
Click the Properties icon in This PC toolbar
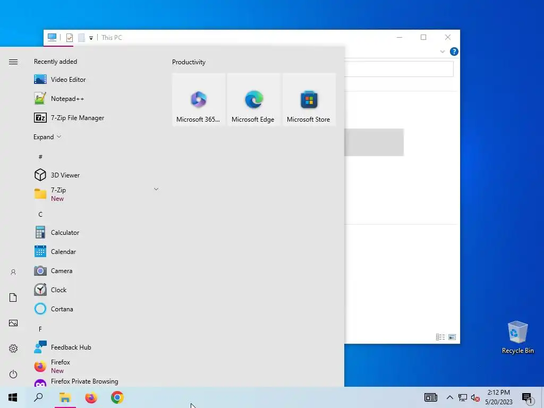70,38
